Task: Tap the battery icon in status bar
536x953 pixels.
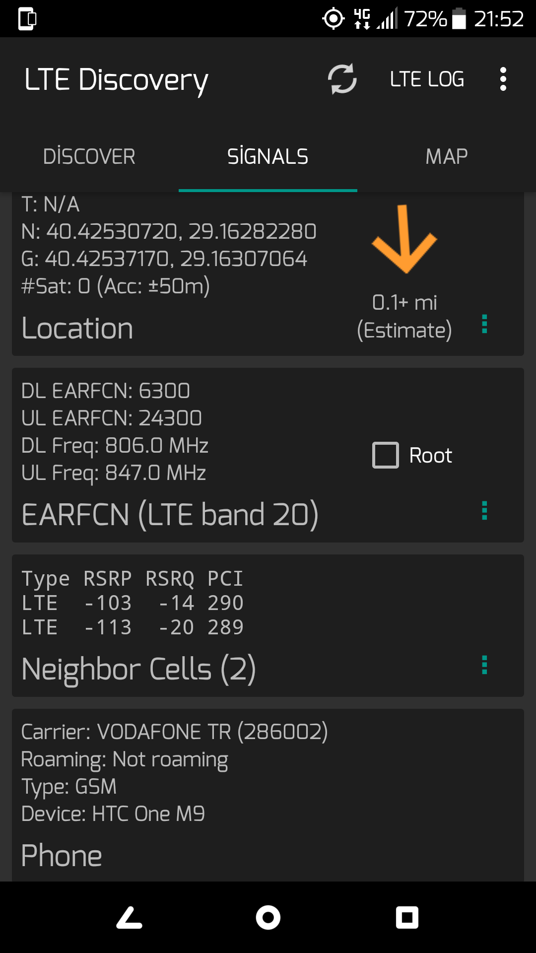Action: pyautogui.click(x=459, y=19)
